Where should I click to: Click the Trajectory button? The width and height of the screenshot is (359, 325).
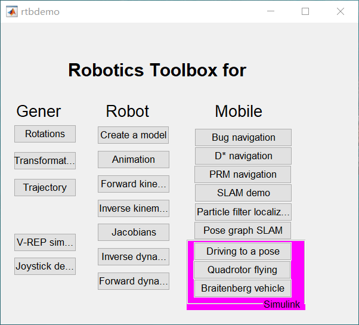(x=45, y=187)
